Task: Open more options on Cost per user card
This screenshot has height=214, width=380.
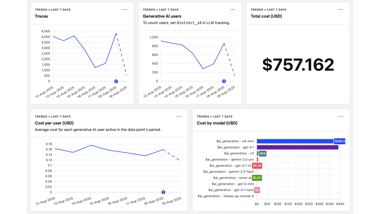Action: [179, 116]
